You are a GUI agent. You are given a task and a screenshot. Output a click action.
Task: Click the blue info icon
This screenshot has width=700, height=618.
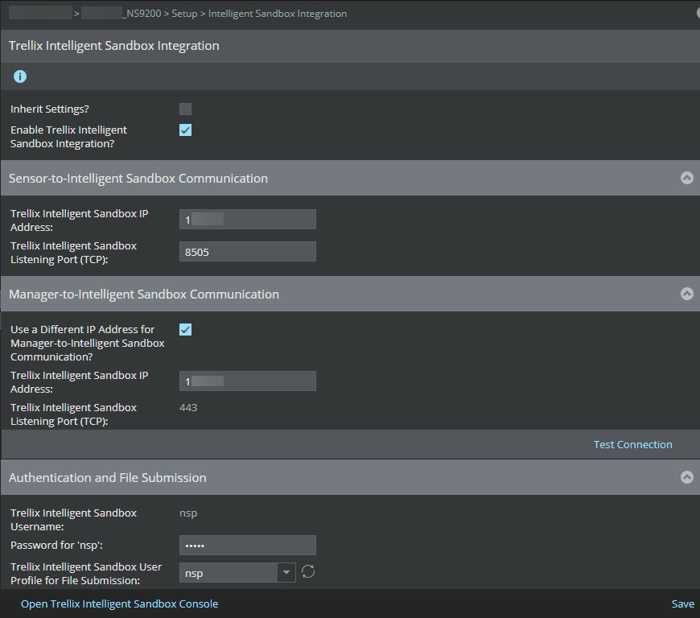point(20,76)
